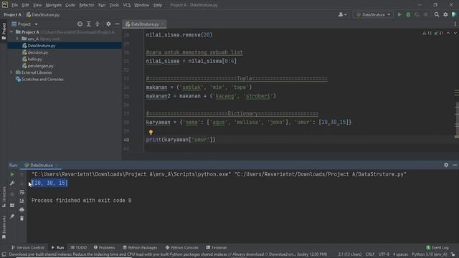Open the VCS menu
The height and width of the screenshot is (258, 459).
pyautogui.click(x=127, y=5)
